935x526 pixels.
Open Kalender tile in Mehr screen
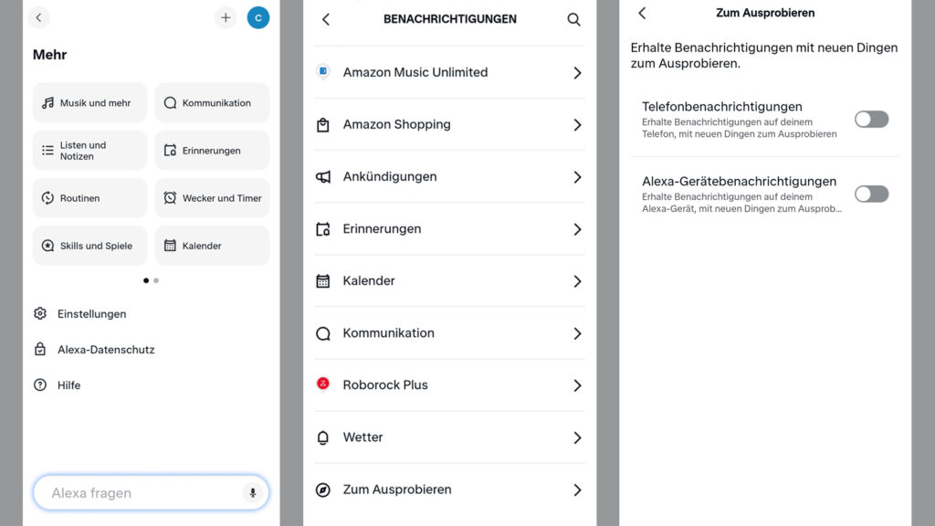tap(212, 246)
